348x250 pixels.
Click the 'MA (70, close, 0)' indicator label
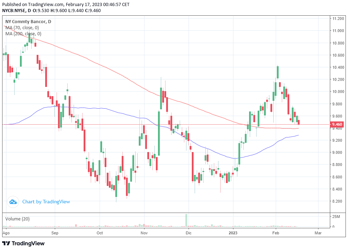(x=22, y=27)
